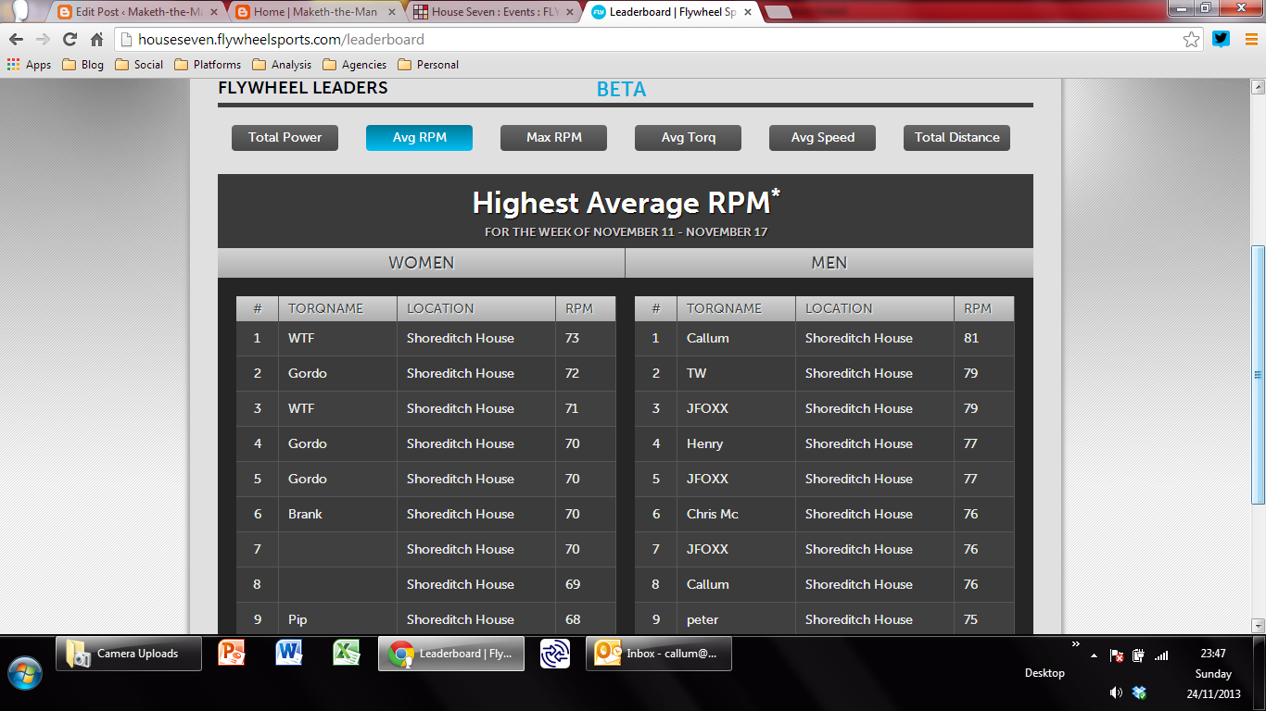The height and width of the screenshot is (711, 1266).
Task: Click the network signal tray icon
Action: (x=1161, y=655)
